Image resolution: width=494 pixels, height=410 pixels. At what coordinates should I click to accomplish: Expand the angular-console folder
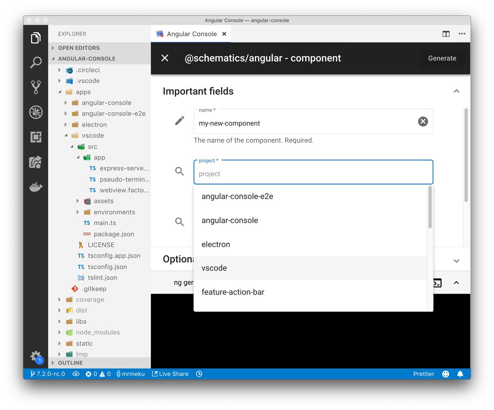(x=100, y=103)
